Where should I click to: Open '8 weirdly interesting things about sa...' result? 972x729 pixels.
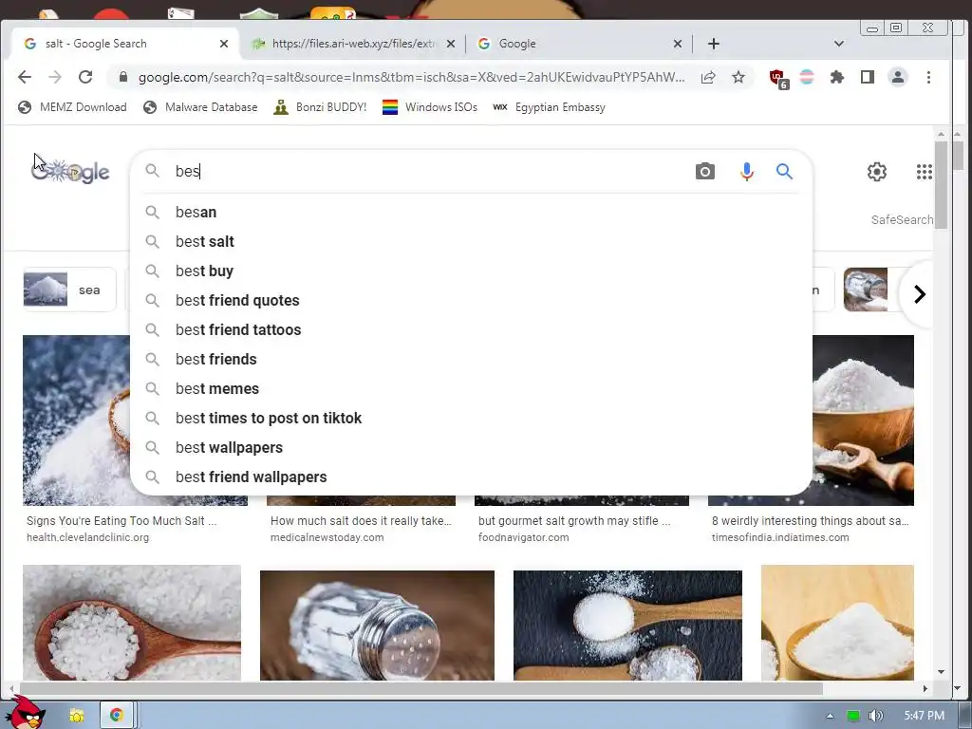click(x=811, y=521)
